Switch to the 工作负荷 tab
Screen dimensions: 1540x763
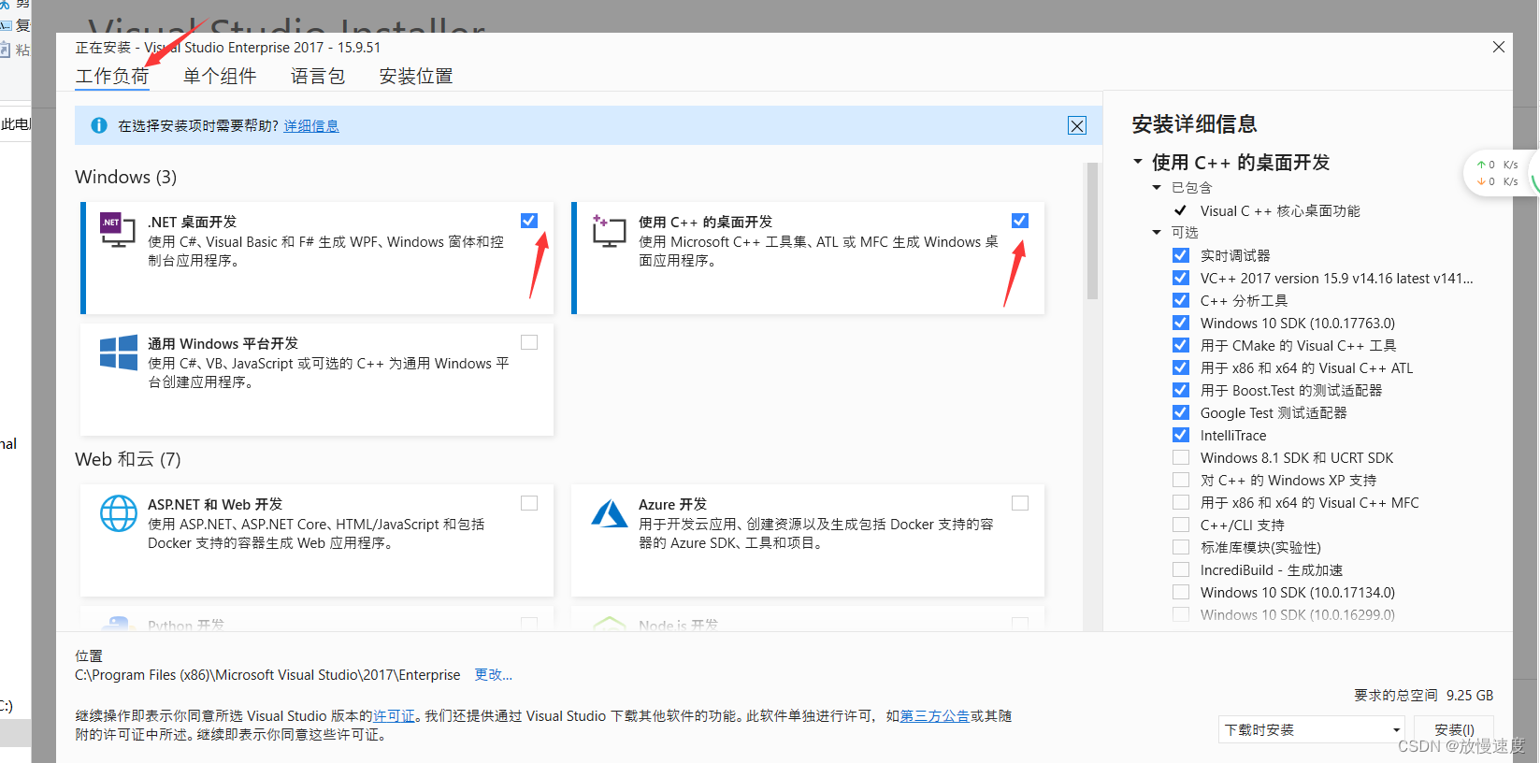(x=112, y=77)
